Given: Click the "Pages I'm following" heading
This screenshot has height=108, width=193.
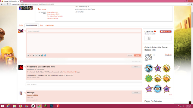Looking at the screenshot, I should tap(153, 101).
